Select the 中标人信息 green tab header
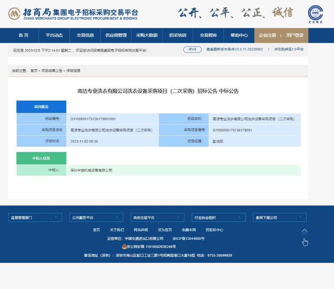Image resolution: width=334 pixels, height=289 pixels. pyautogui.click(x=41, y=158)
